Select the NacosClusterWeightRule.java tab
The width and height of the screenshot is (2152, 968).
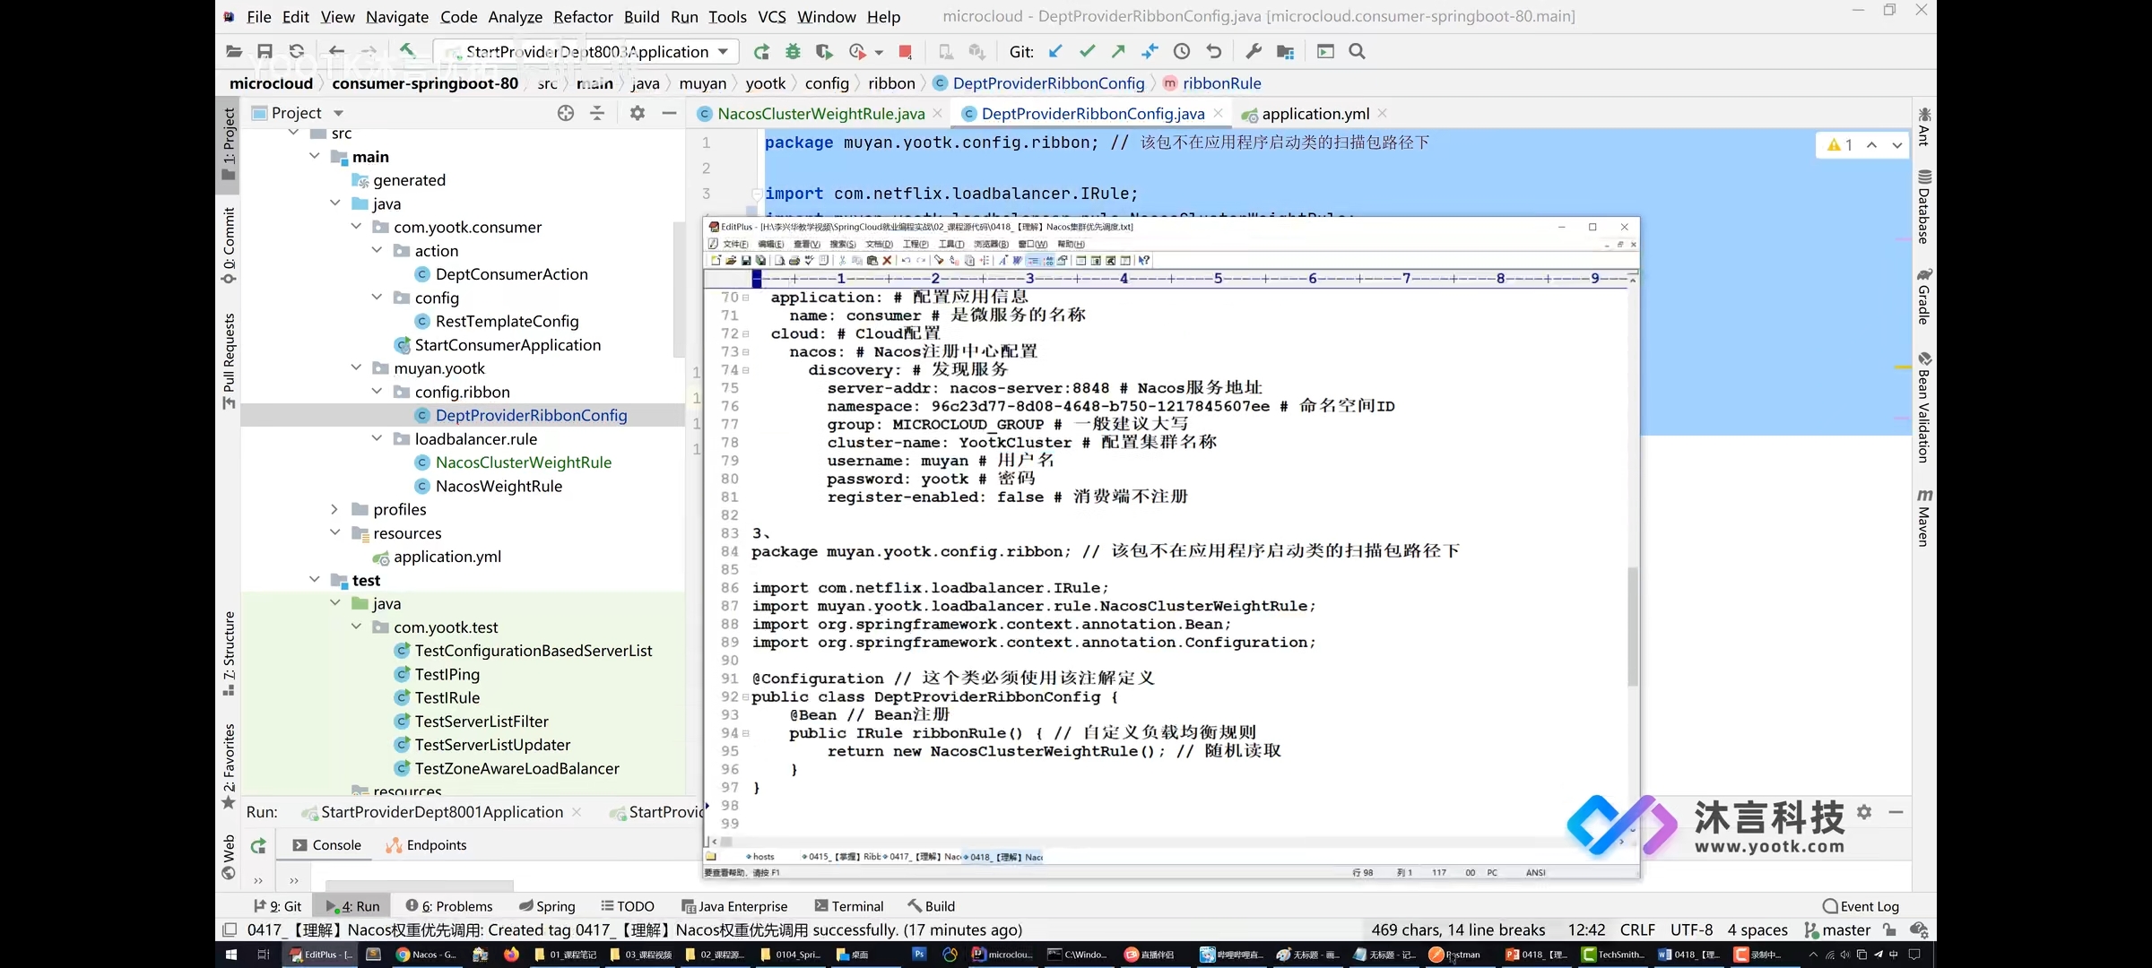point(820,112)
